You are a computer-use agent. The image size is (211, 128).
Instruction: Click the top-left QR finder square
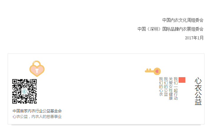(15, 82)
